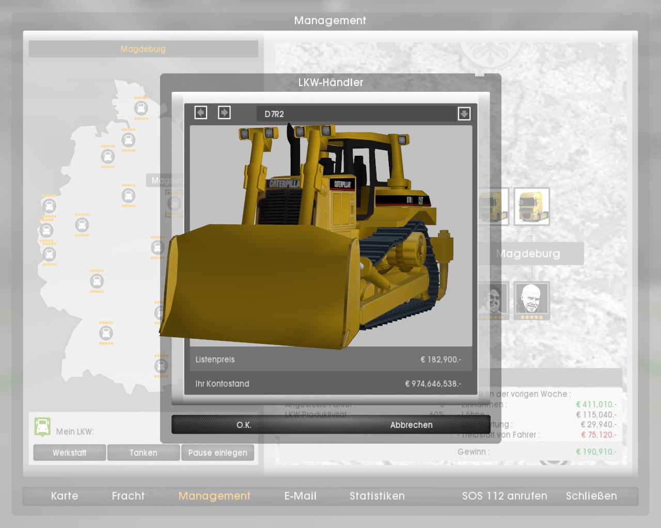Go to the Werkstatt for my truck
Image resolution: width=661 pixels, height=528 pixels.
click(x=70, y=453)
